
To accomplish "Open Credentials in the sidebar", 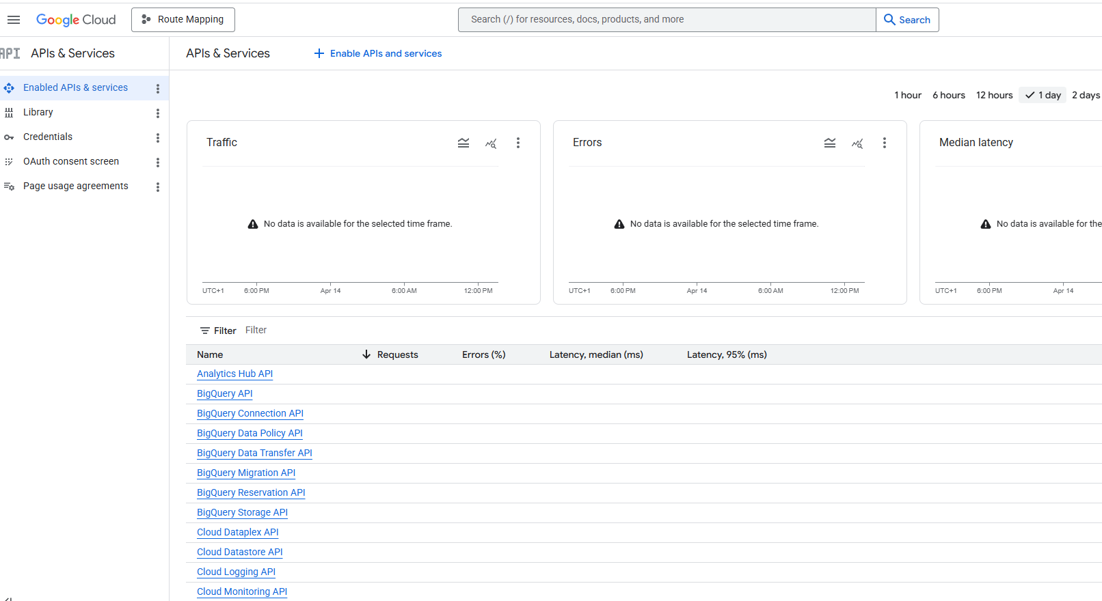I will click(48, 137).
